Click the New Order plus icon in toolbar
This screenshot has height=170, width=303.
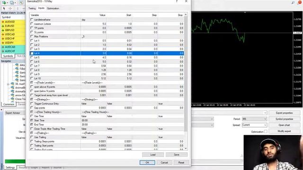4,3
